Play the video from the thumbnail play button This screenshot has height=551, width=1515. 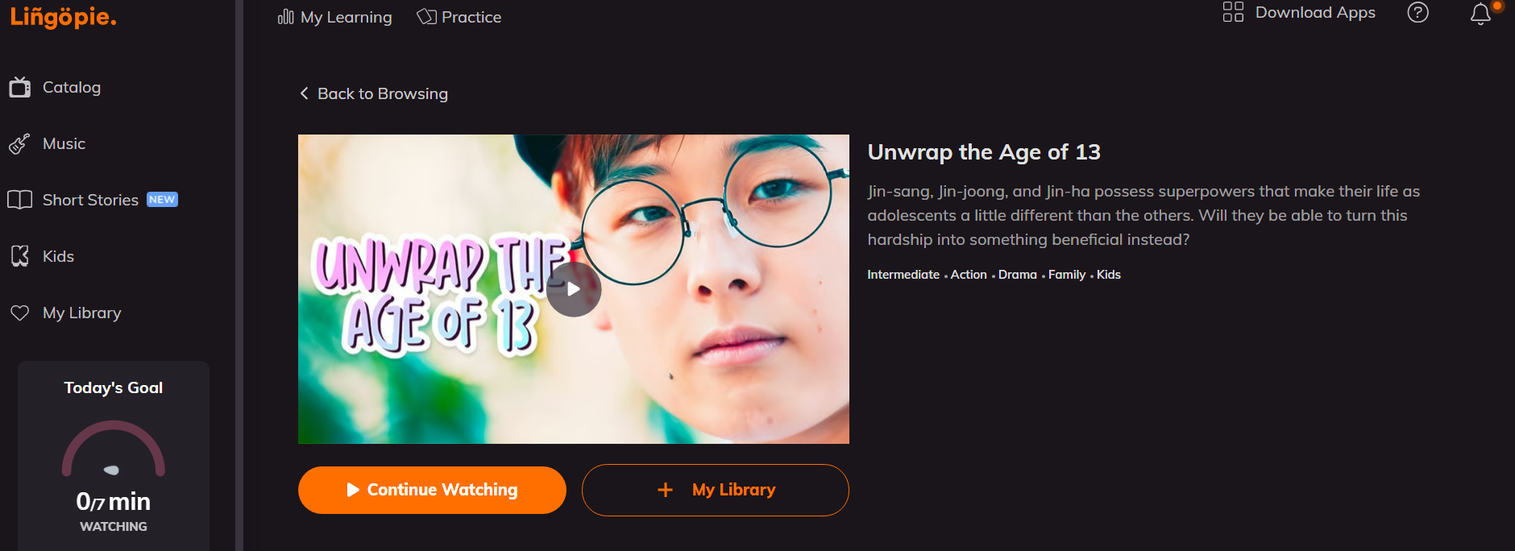click(574, 289)
